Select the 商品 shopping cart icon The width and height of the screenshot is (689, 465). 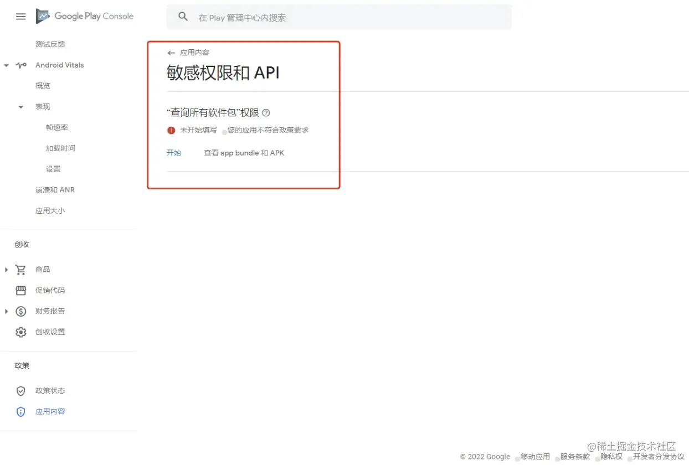coord(20,270)
